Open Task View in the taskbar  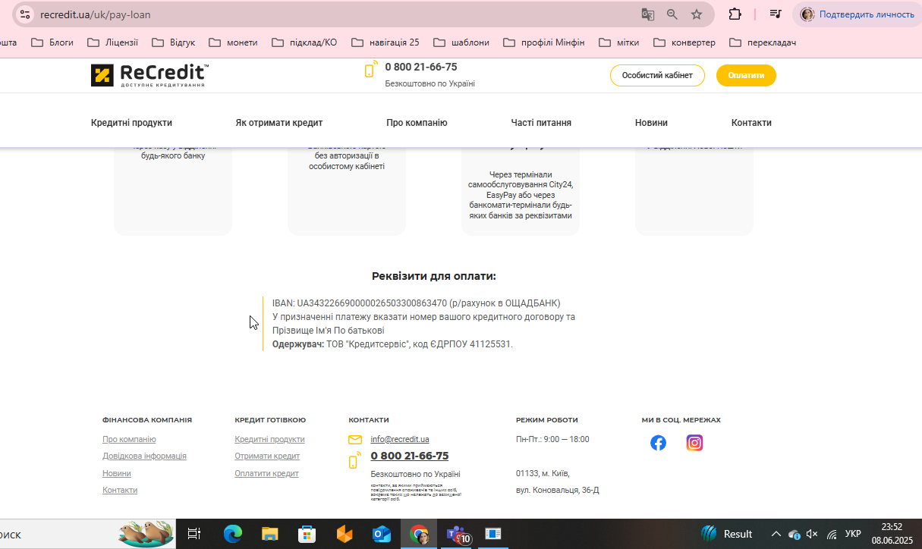coord(194,534)
